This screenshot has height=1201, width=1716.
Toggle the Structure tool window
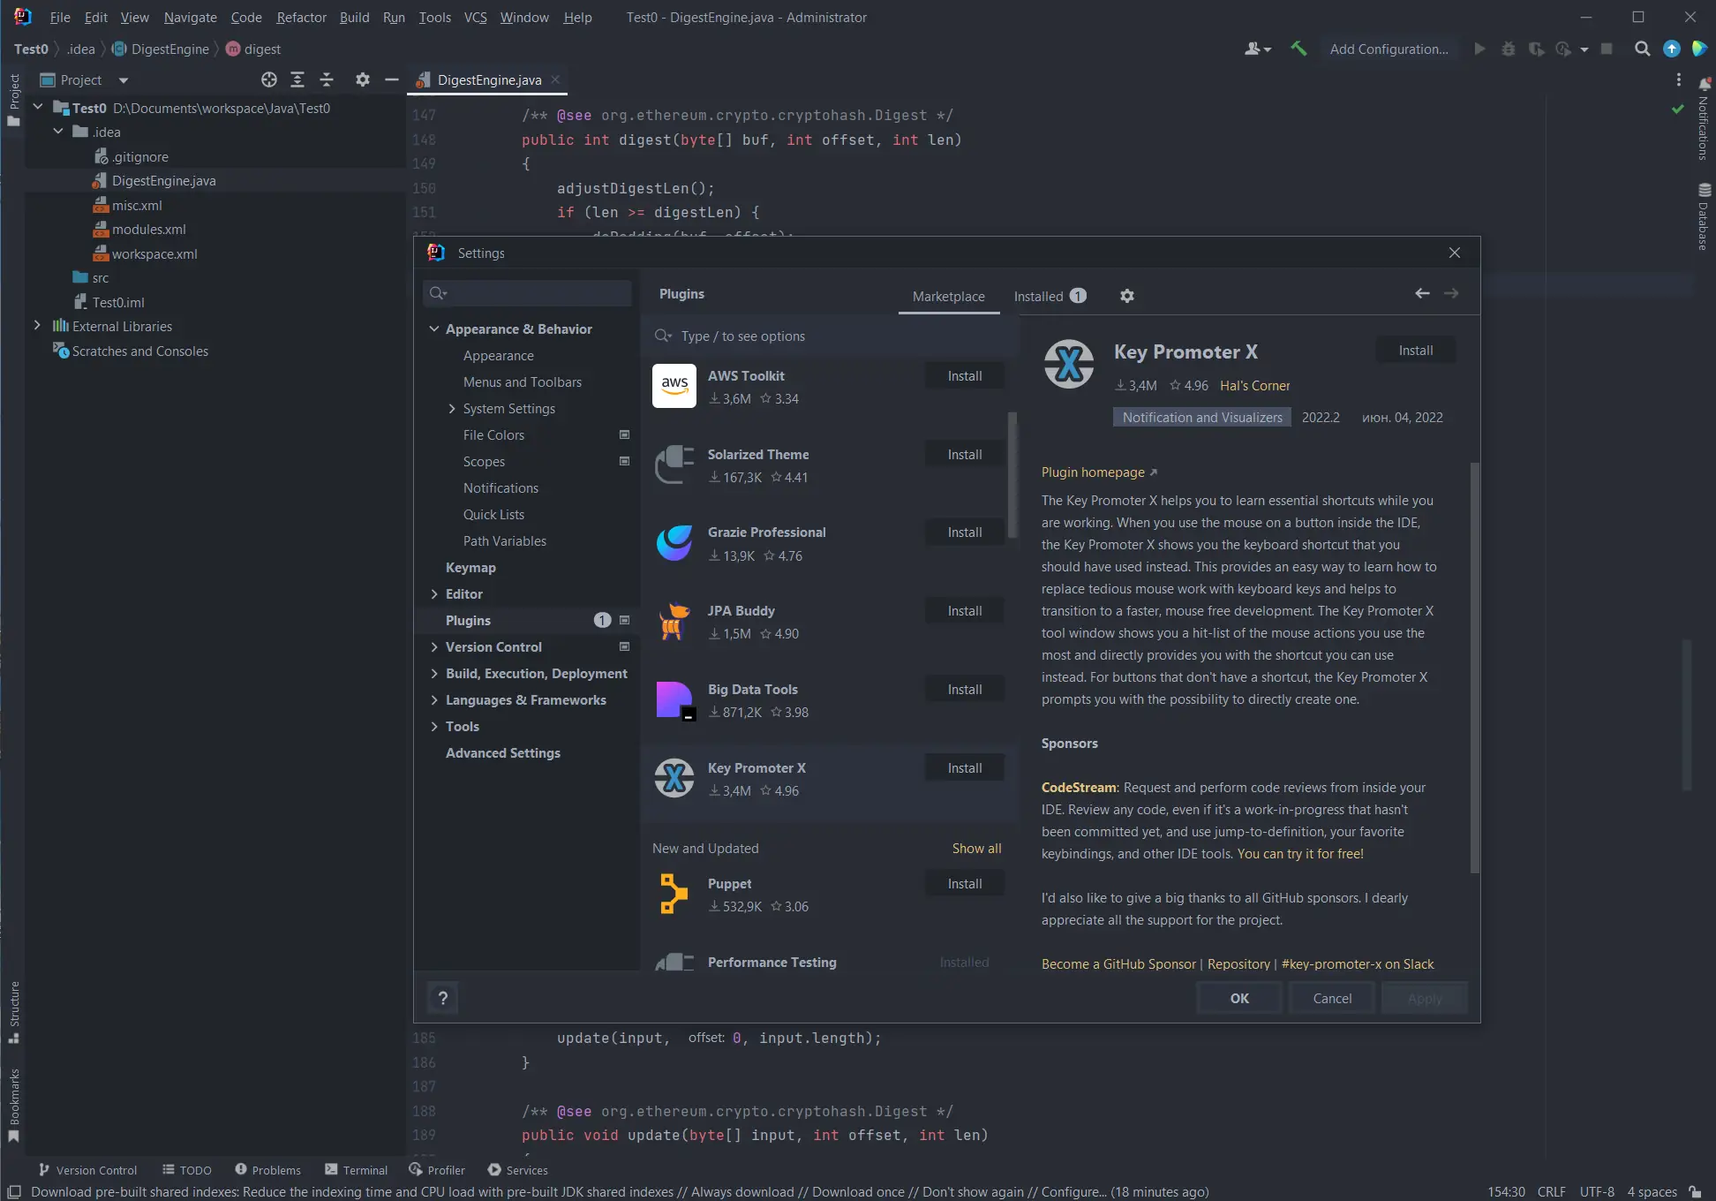13,1011
